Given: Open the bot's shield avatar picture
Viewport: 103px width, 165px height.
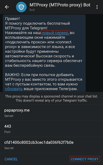Looking at the screenshot, I should pyautogui.click(x=21, y=7).
